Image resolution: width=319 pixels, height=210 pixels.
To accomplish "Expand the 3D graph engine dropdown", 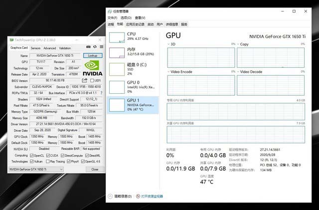I will (168, 44).
